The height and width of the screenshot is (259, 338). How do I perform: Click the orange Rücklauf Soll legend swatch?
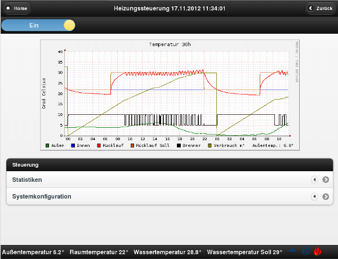(x=132, y=146)
